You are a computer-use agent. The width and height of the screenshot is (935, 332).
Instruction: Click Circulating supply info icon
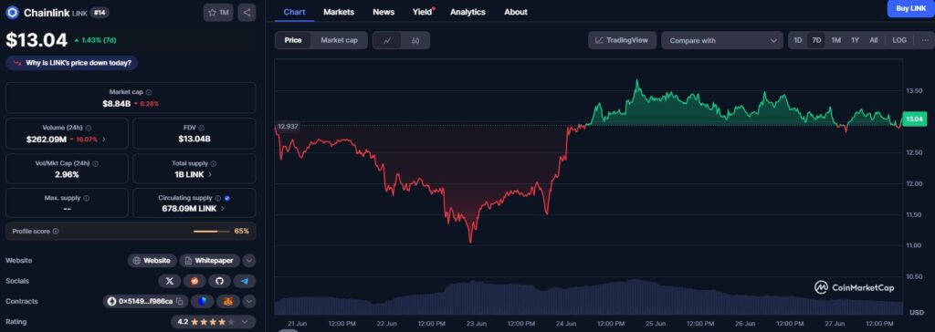pos(217,198)
